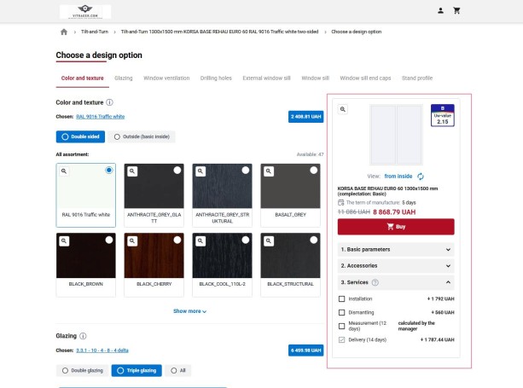
Task: Expand the Basic parameters section
Action: (x=396, y=250)
